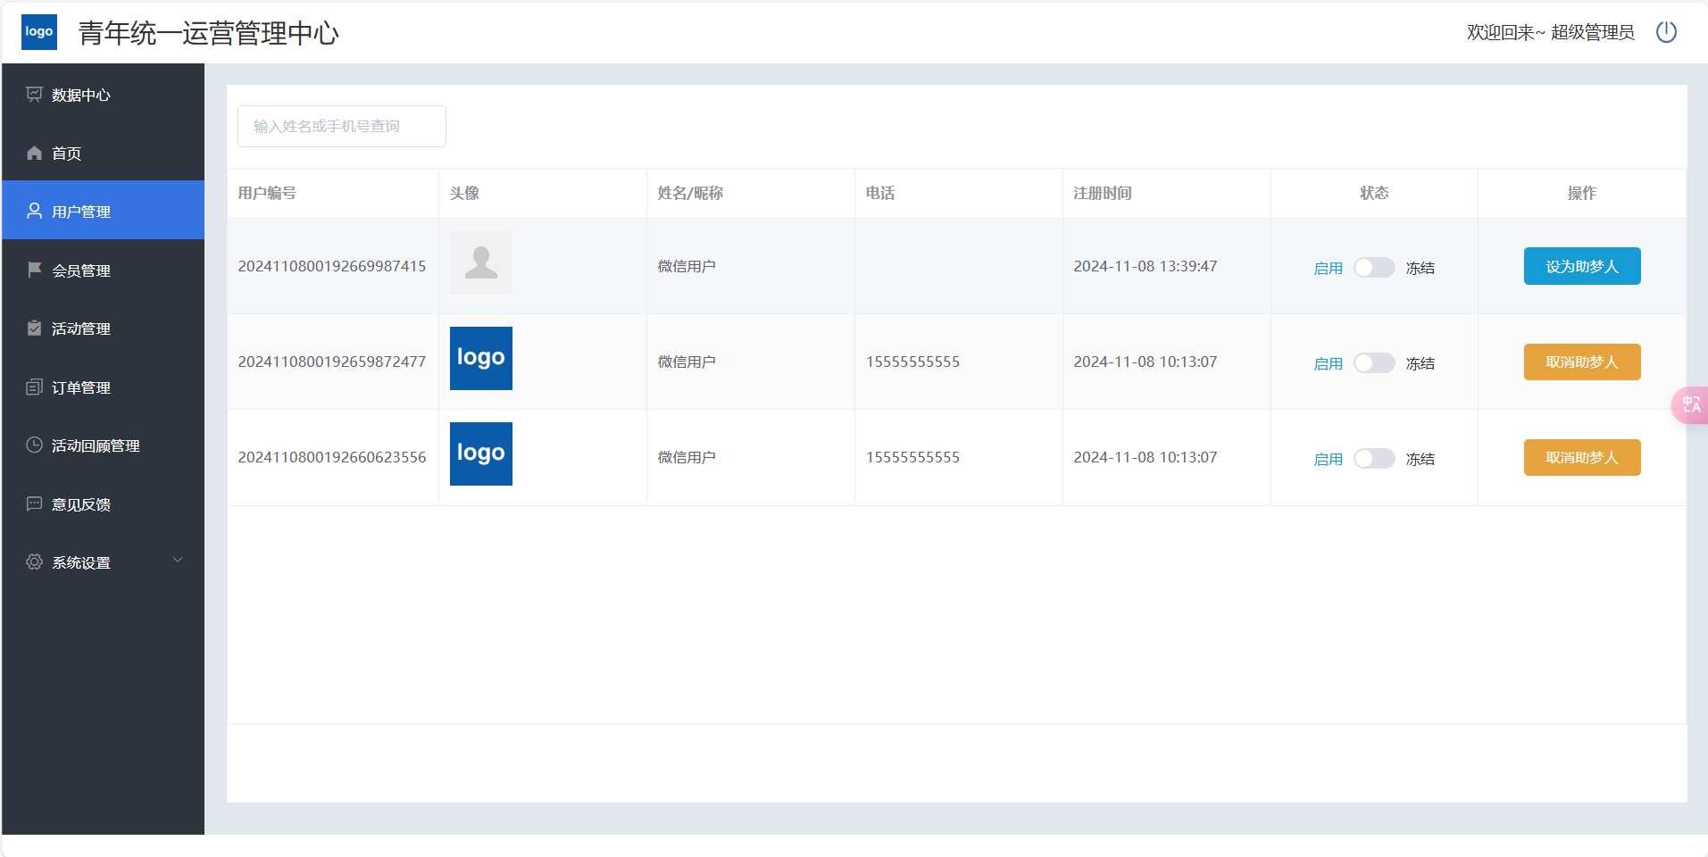Click the 姓名/昵称 column header
The height and width of the screenshot is (857, 1708).
pyautogui.click(x=690, y=193)
